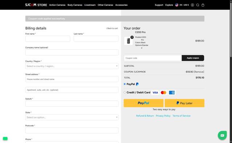This screenshot has width=232, height=143.
Task: Pay with the yellow PayPal button
Action: (x=144, y=103)
